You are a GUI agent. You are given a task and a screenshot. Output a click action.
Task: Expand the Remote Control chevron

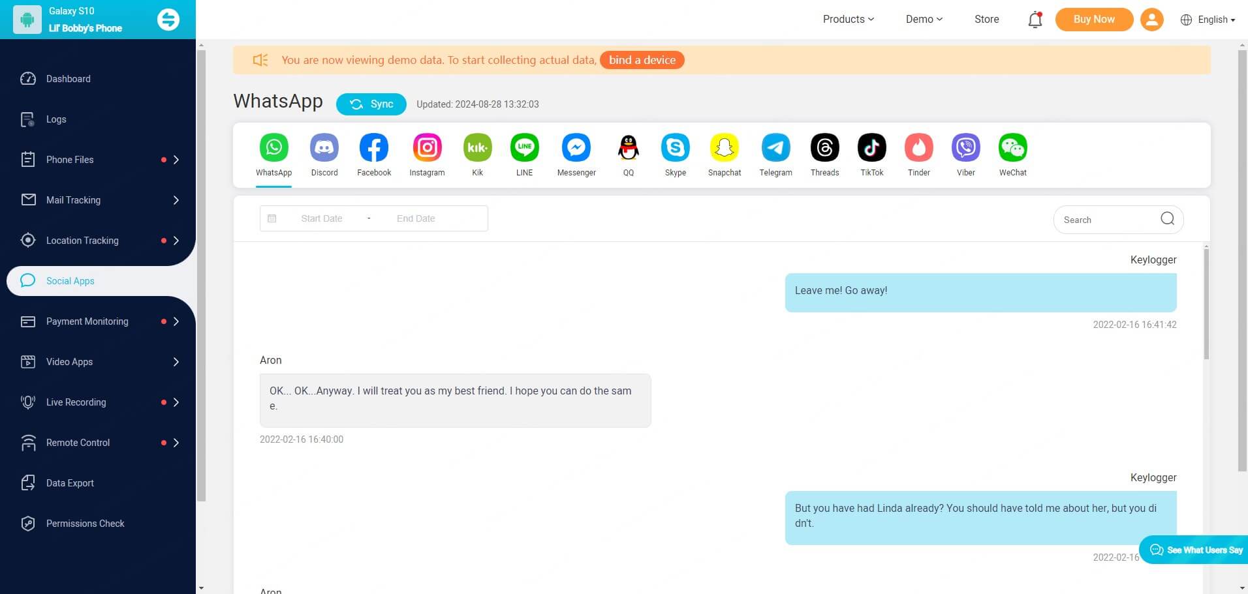pyautogui.click(x=176, y=443)
